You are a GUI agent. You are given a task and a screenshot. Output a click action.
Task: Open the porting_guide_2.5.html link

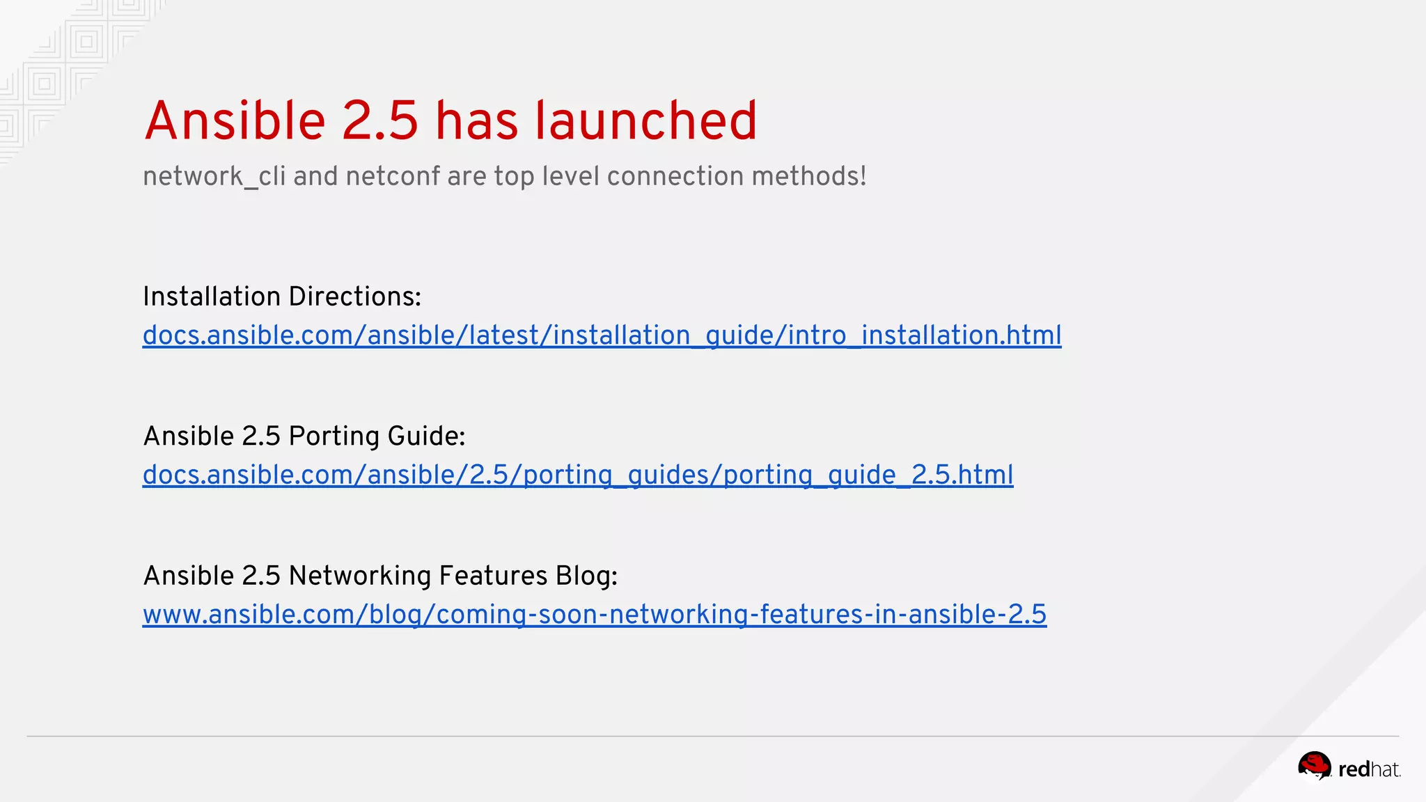coord(578,475)
